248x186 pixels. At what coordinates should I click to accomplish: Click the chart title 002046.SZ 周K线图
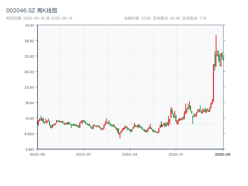pyautogui.click(x=32, y=11)
